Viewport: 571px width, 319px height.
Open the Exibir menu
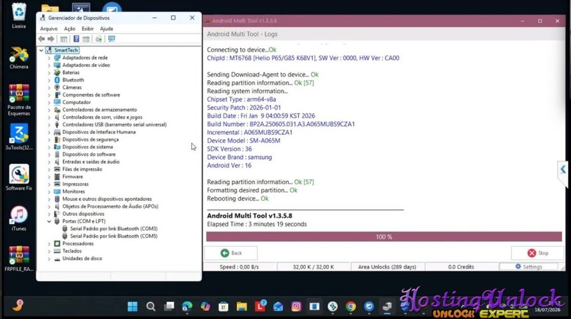click(87, 29)
